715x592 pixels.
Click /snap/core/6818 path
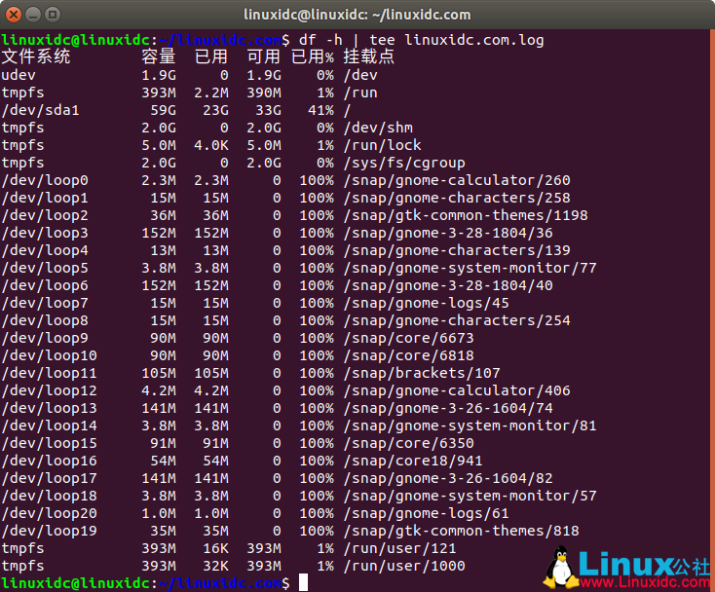tap(408, 355)
